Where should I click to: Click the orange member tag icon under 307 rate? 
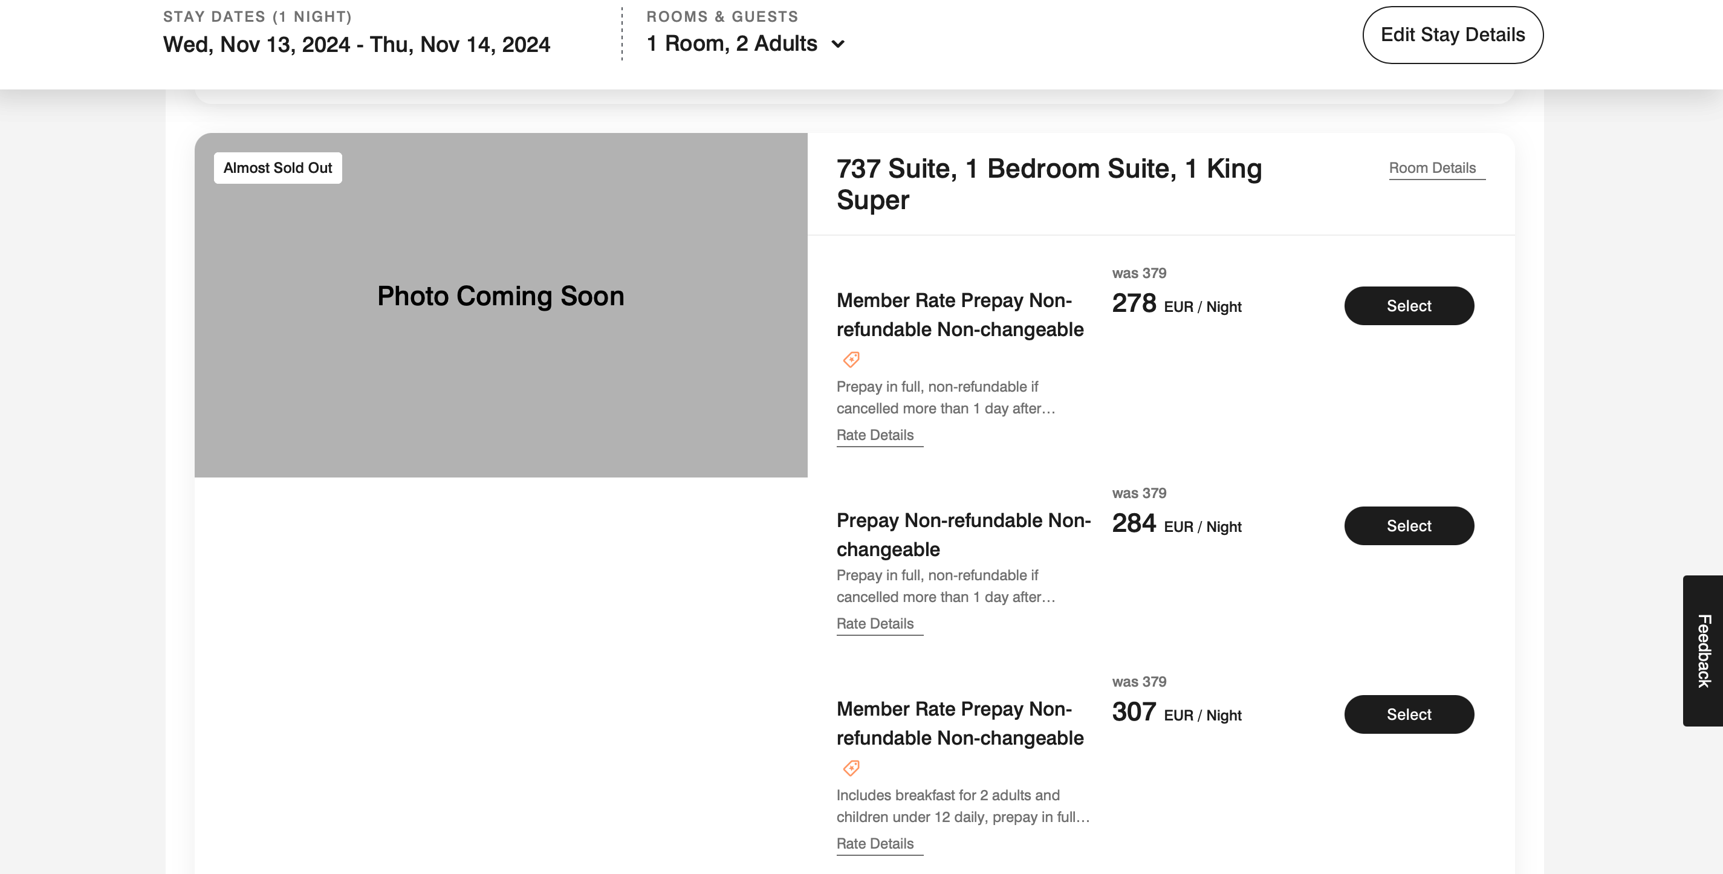(851, 768)
